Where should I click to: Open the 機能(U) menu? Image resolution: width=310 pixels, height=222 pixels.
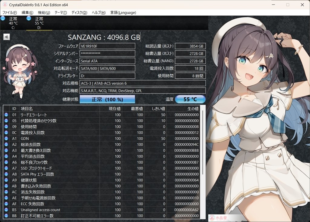click(x=44, y=12)
